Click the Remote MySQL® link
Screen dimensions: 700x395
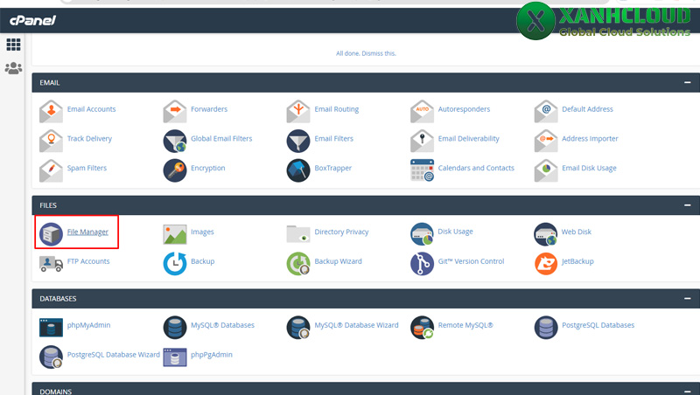(465, 325)
